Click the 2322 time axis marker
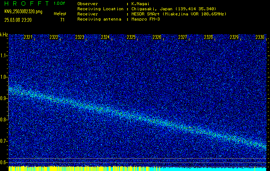Screen dimensions: 270x171 pos(54,37)
